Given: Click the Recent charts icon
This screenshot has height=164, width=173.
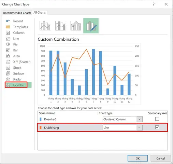Looking at the screenshot, I should tap(8, 21).
